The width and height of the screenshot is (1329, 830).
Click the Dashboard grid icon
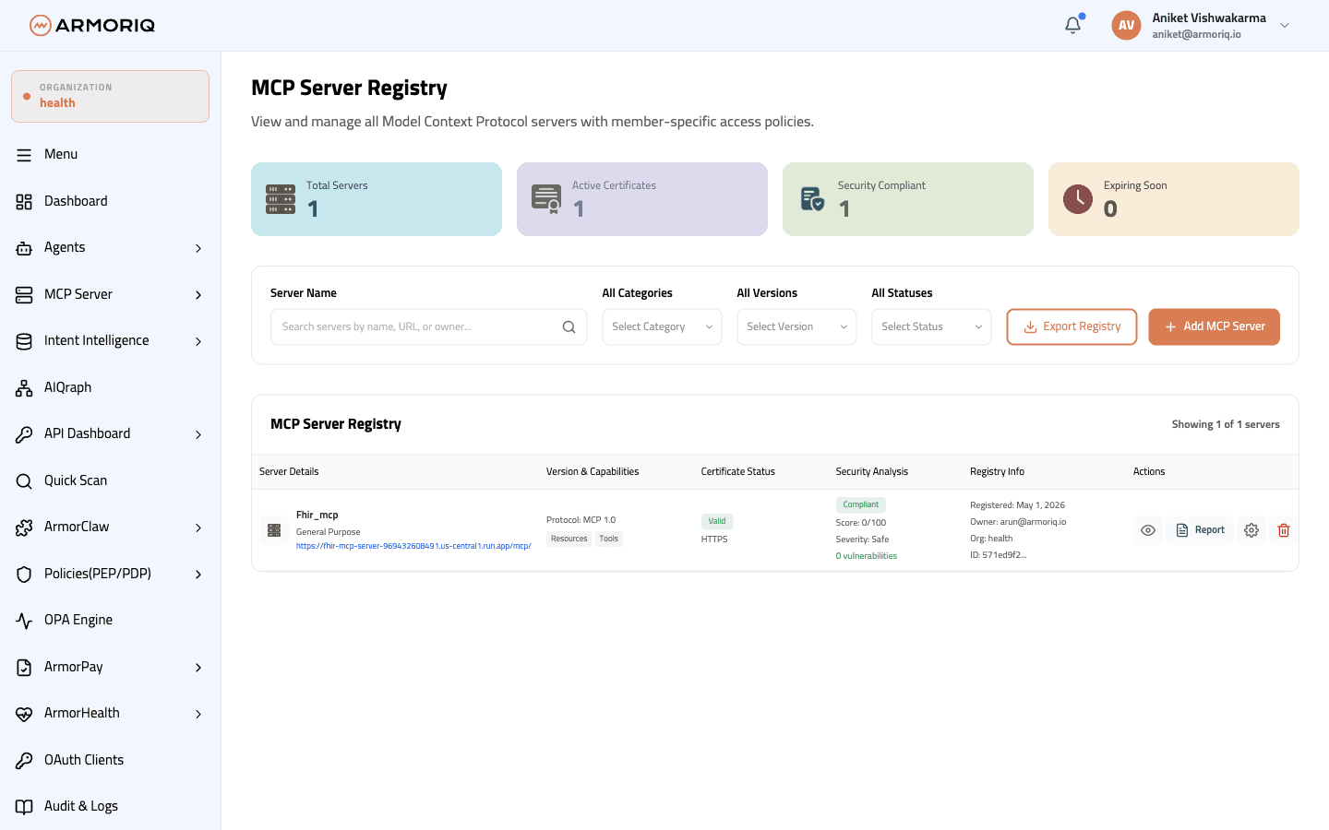tap(24, 202)
